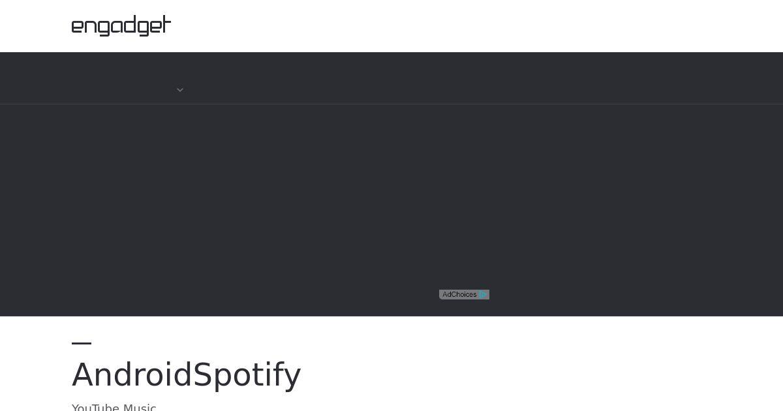This screenshot has height=411, width=783.
Task: Open the AdChoices label link
Action: [x=459, y=295]
